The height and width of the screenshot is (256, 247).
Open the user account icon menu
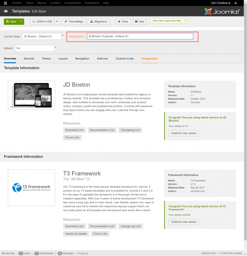tap(235, 3)
